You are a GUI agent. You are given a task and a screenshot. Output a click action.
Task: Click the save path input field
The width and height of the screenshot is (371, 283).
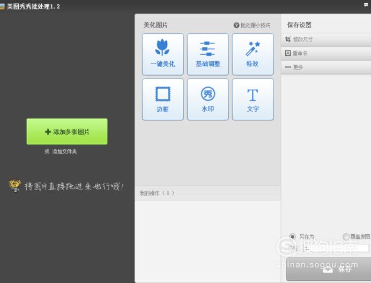[336, 248]
